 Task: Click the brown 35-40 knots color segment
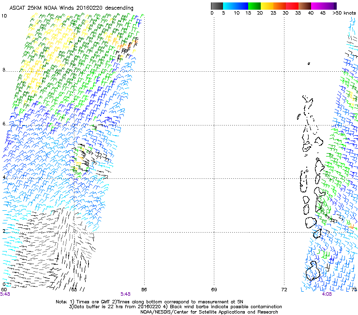tap(305, 6)
